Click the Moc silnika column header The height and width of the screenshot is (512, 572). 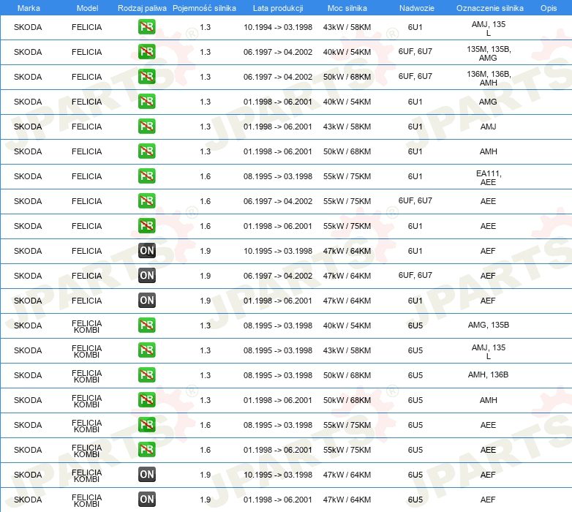point(347,8)
